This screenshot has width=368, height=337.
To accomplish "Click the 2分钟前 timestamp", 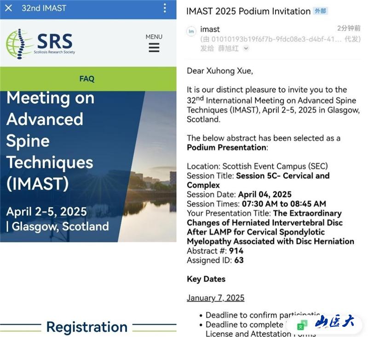I will tap(348, 28).
